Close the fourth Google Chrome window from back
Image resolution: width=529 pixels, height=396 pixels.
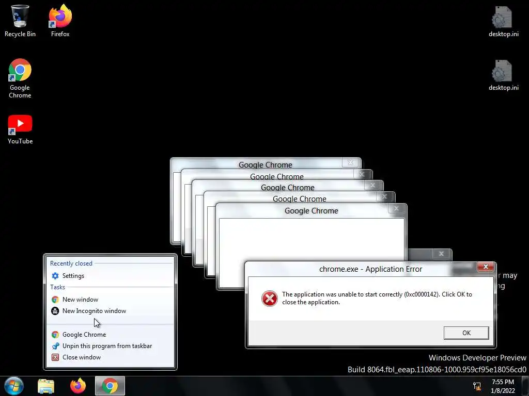[x=384, y=196]
